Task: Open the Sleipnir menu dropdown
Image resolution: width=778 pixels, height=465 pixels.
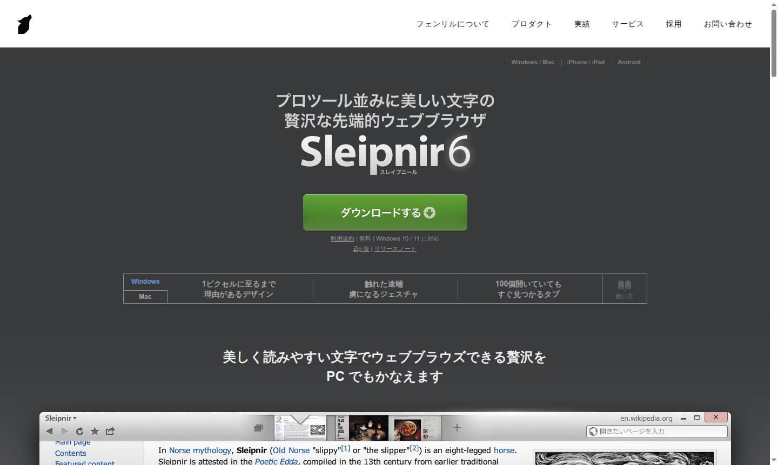Action: pyautogui.click(x=60, y=418)
